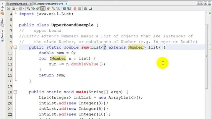Click the vertical scrollbar thumb of editor
This screenshot has height=119, width=212.
pyautogui.click(x=207, y=56)
